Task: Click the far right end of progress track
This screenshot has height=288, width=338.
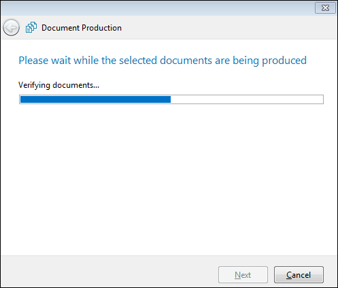Action: [321, 99]
